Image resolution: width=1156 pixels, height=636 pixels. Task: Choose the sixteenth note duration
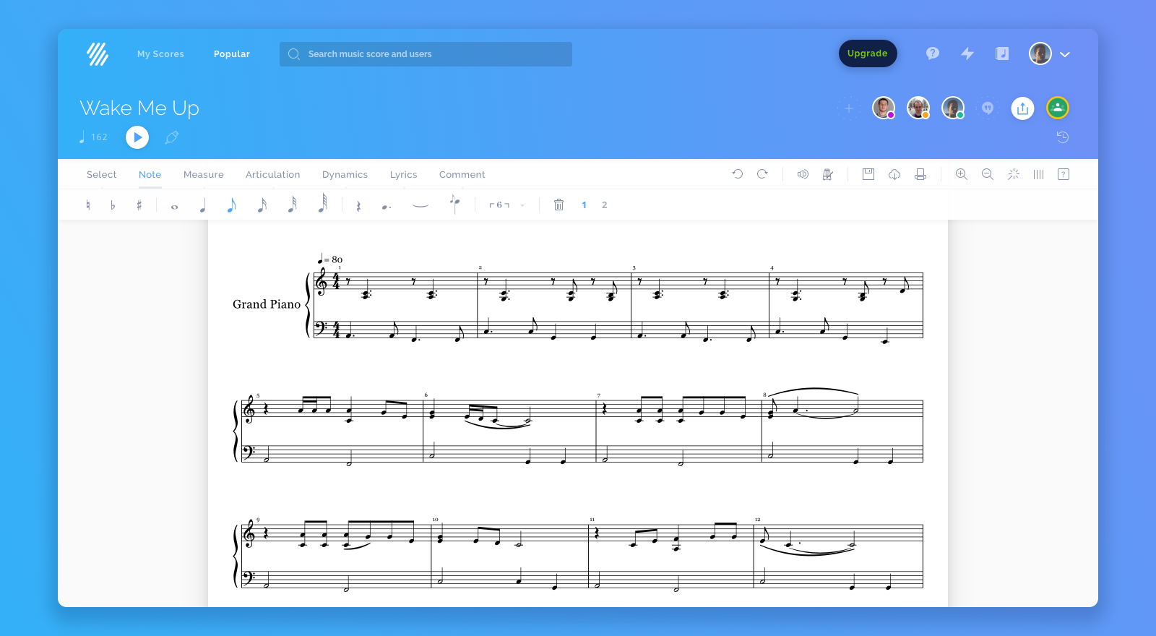262,205
